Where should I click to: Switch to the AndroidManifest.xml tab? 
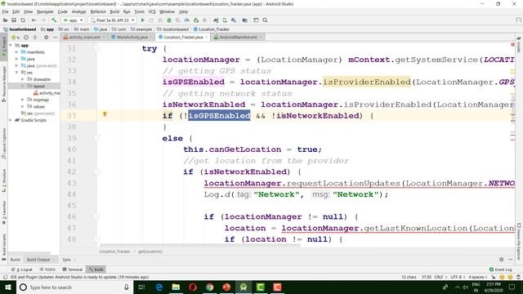tap(238, 37)
